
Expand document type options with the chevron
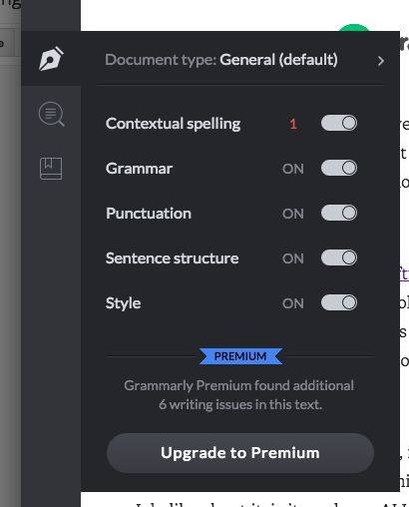point(381,61)
